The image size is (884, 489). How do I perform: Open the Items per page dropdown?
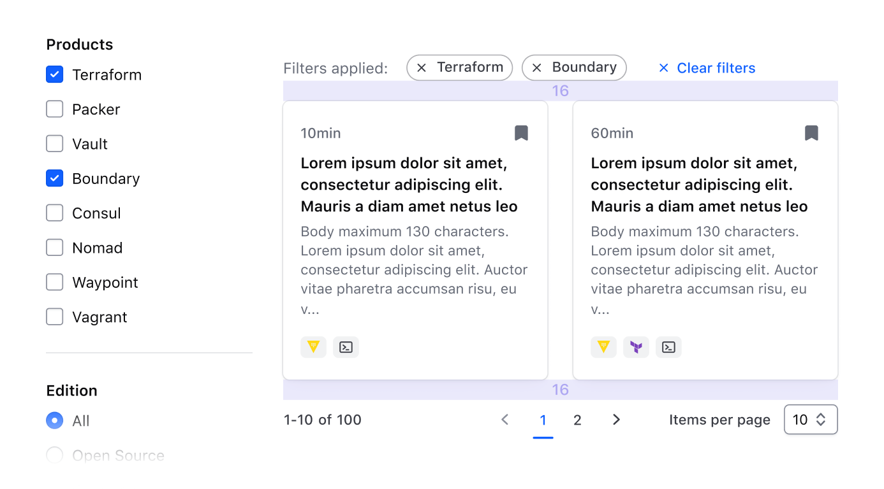[x=811, y=419]
